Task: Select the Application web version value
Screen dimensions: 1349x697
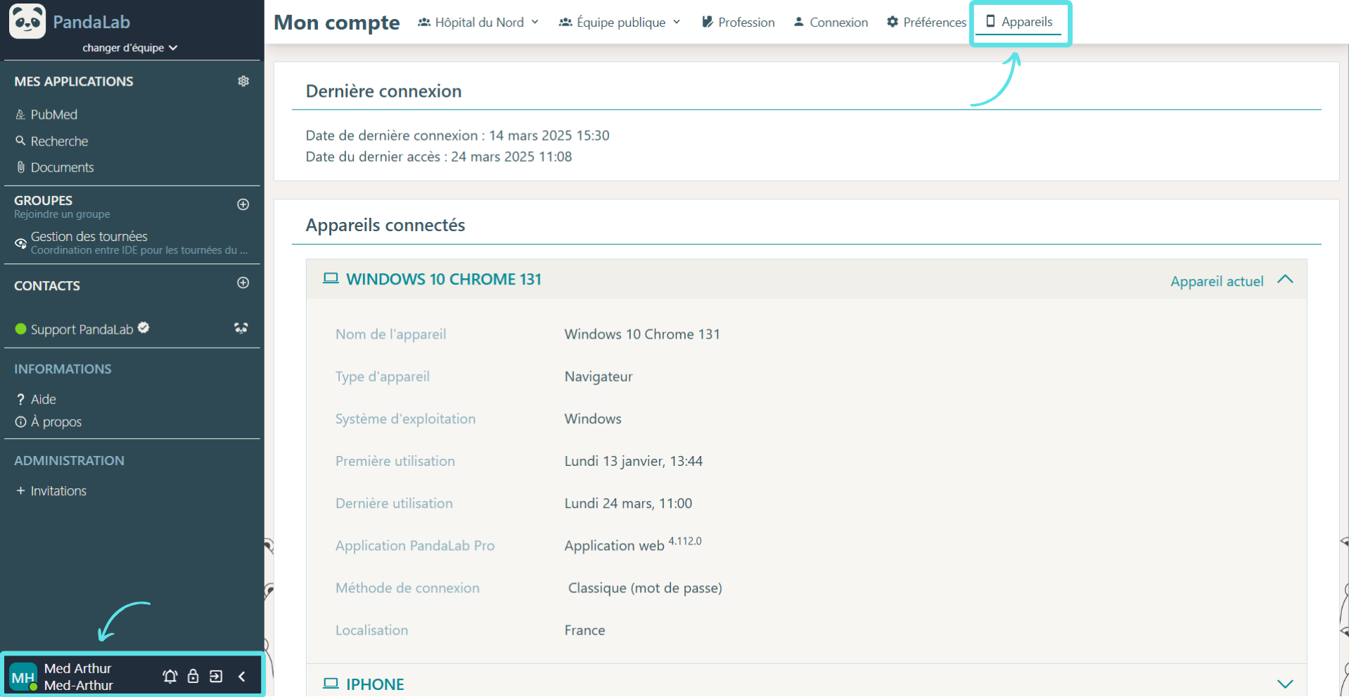Action: point(633,545)
